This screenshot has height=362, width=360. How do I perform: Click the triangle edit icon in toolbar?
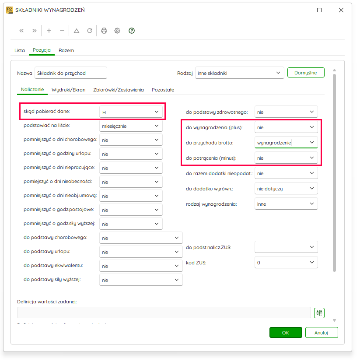pos(77,31)
